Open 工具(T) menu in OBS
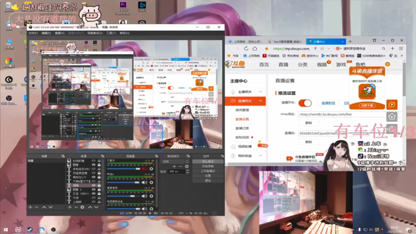416x234 pixels. [111, 33]
